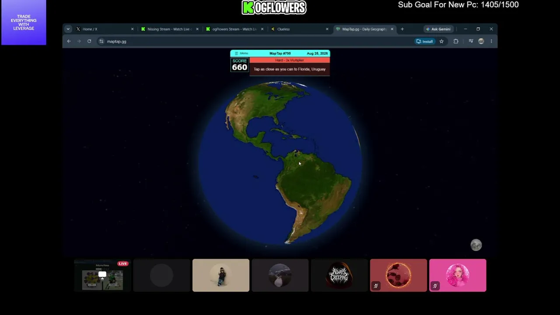560x315 pixels.
Task: Click the muted mic on fiery tile
Action: tap(376, 286)
